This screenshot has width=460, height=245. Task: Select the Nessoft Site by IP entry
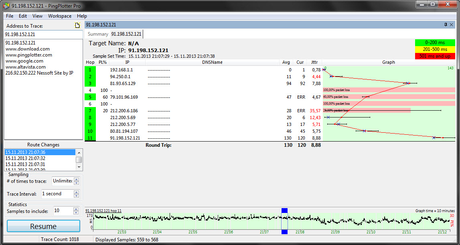click(39, 73)
